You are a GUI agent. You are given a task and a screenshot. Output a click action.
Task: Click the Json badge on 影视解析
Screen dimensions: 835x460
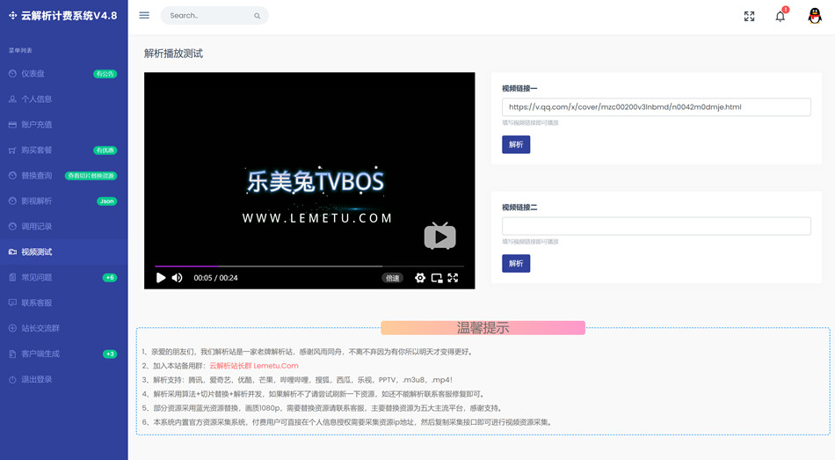(107, 201)
